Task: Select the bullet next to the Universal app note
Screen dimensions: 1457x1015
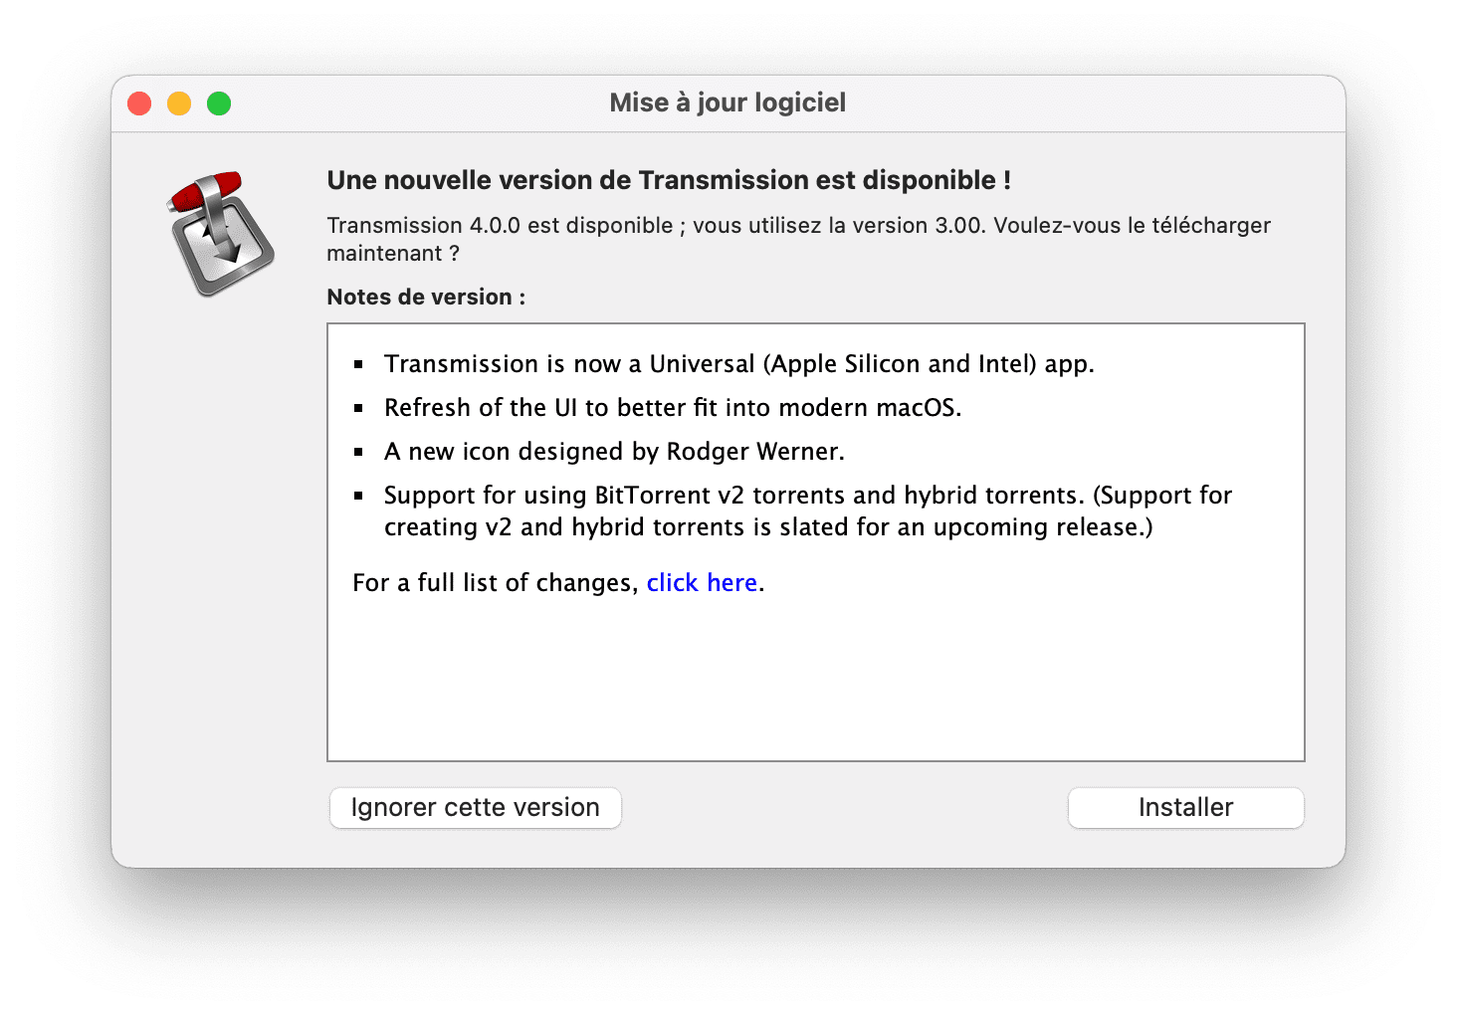Action: [x=359, y=364]
